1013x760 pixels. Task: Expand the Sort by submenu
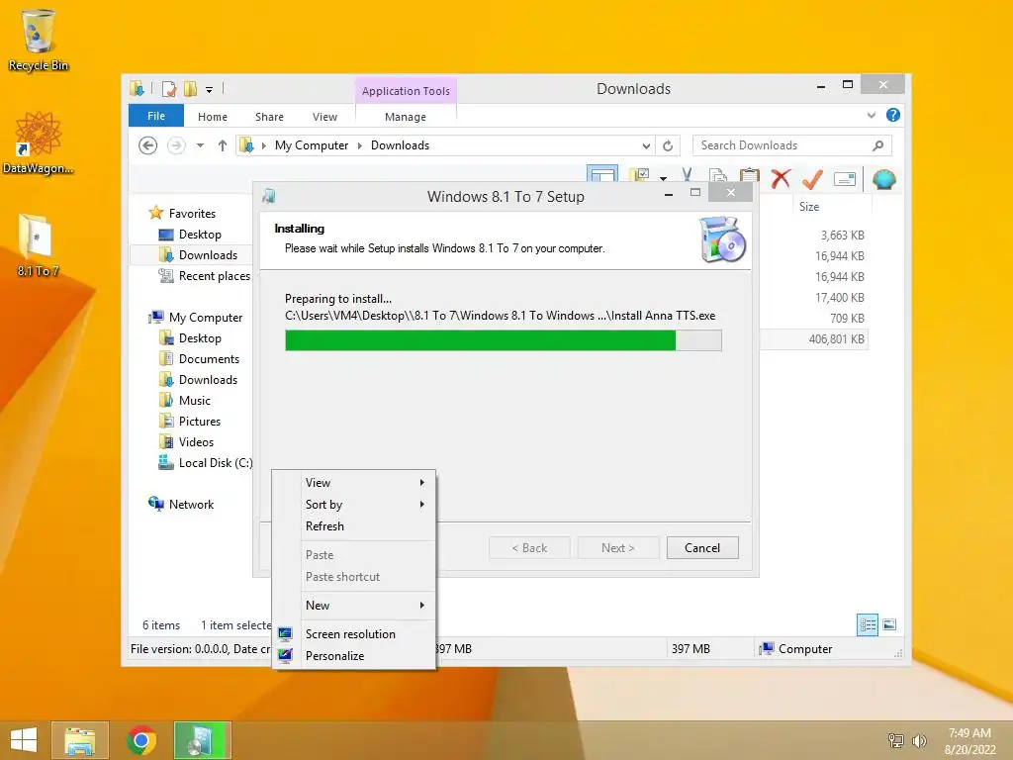tap(367, 505)
